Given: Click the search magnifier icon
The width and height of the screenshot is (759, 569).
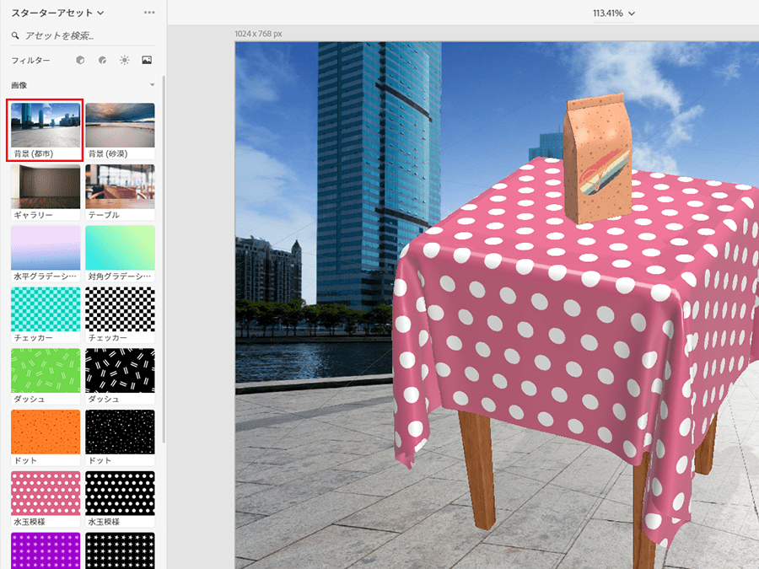Looking at the screenshot, I should (15, 36).
